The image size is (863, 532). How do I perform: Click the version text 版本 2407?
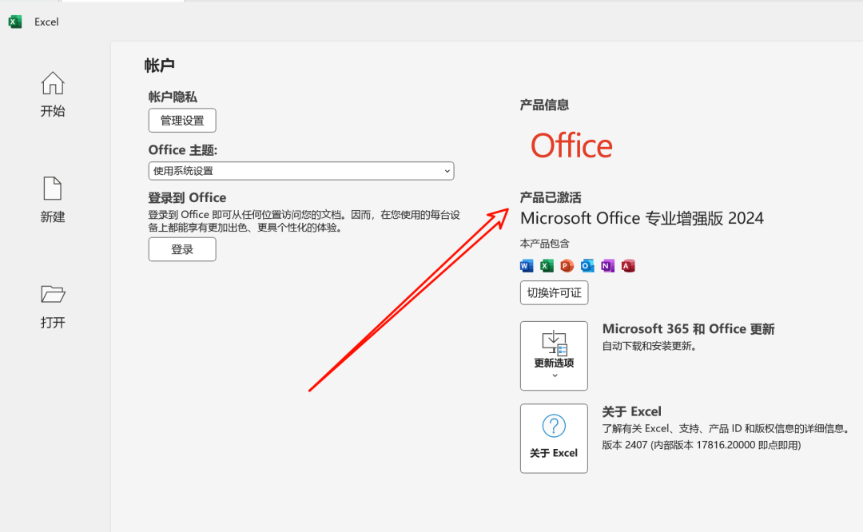tap(702, 445)
